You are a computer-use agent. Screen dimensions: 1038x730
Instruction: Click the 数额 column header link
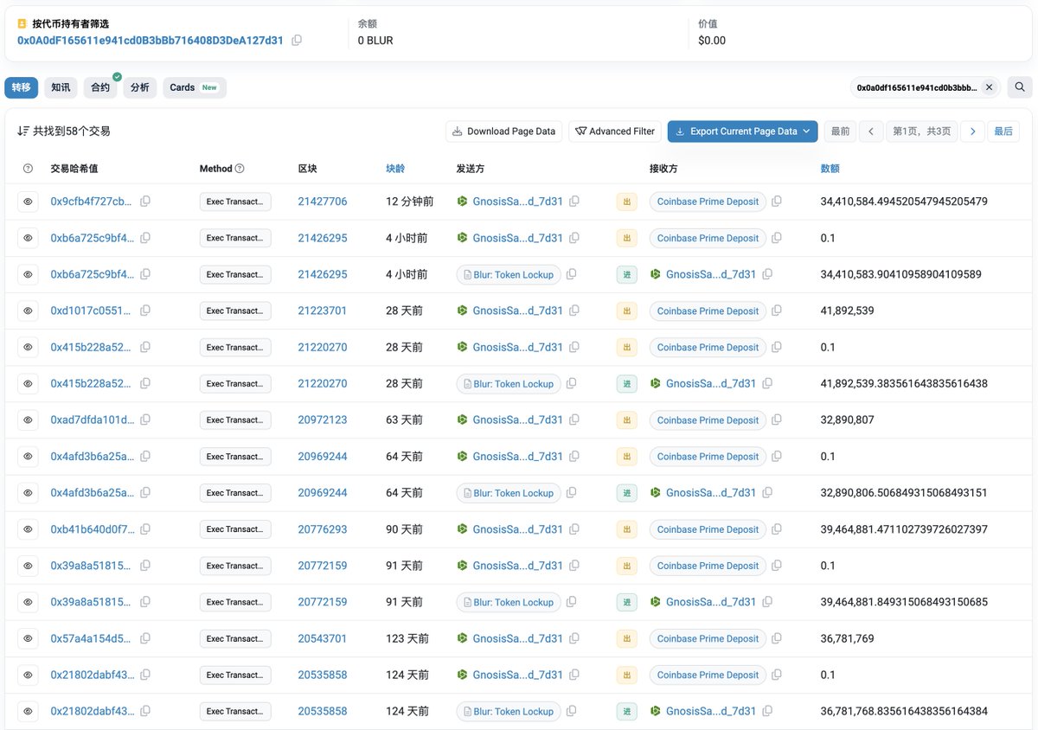[830, 169]
